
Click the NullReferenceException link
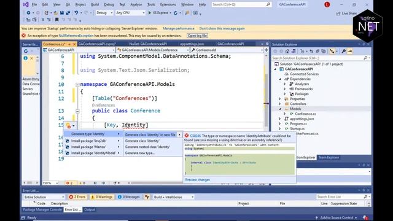[76, 36]
